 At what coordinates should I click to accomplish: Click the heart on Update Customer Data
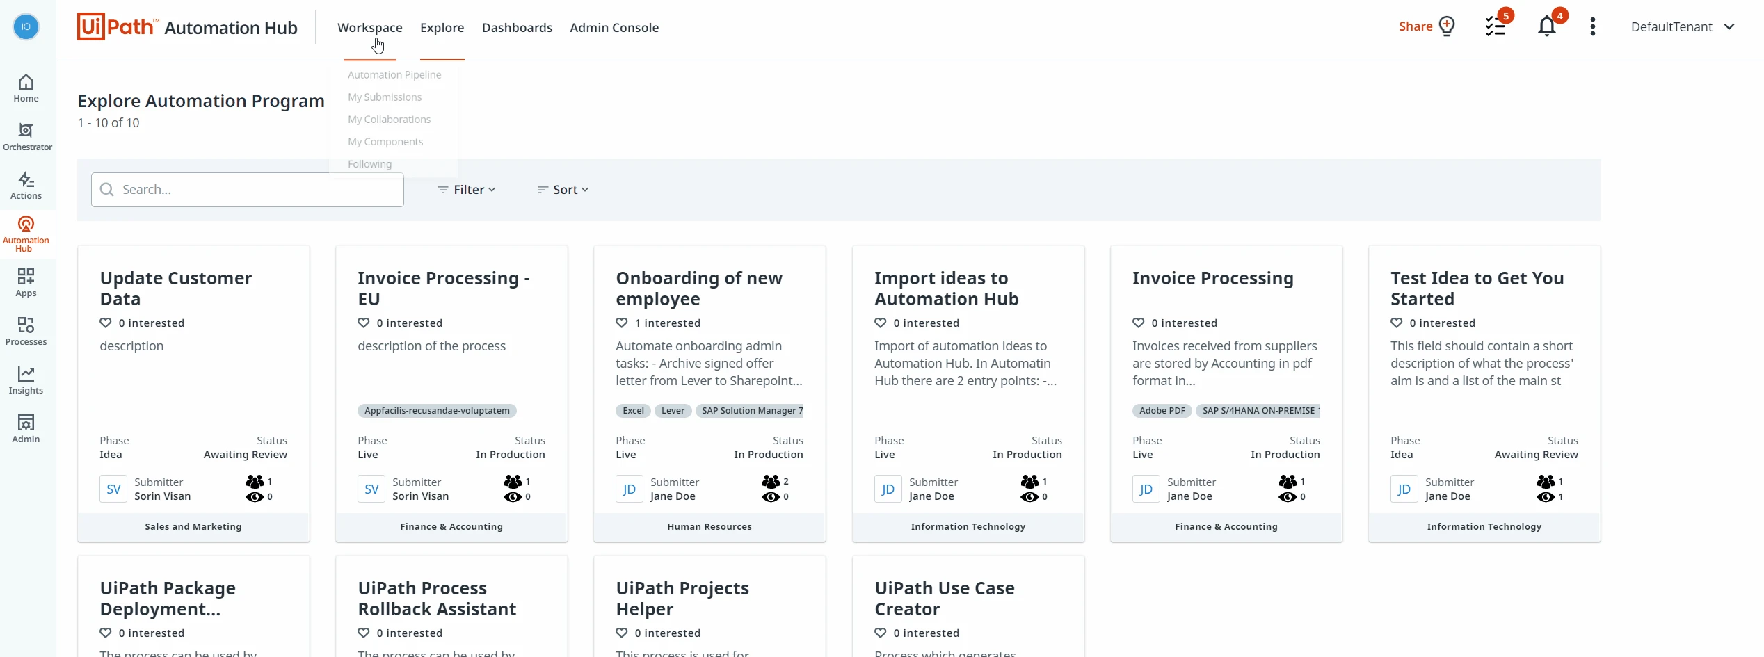pyautogui.click(x=106, y=323)
